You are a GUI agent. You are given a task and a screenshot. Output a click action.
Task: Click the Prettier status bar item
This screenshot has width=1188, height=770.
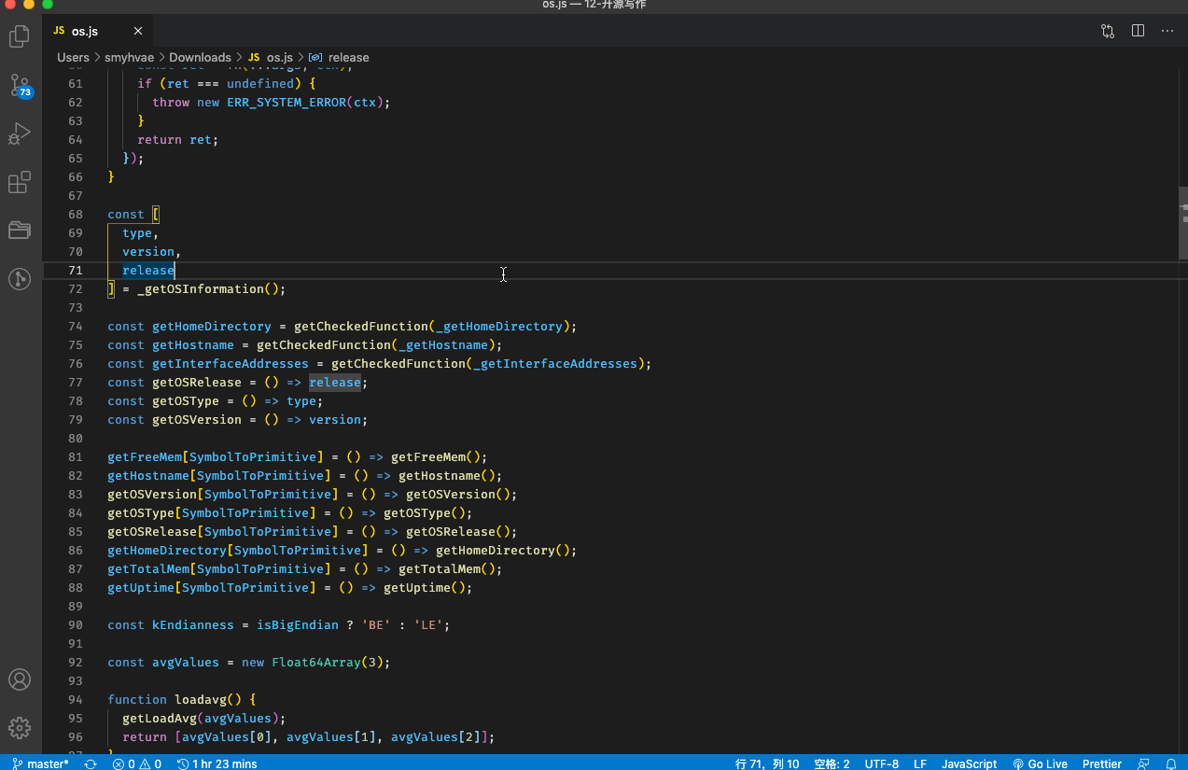pyautogui.click(x=1101, y=763)
